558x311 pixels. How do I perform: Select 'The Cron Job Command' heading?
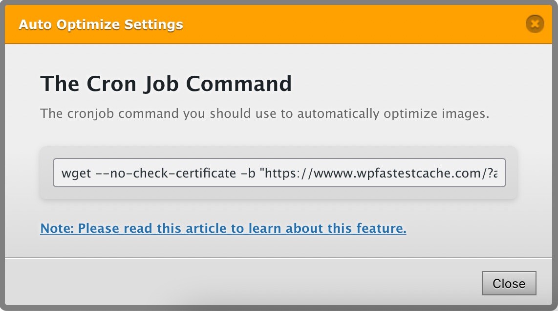[166, 84]
